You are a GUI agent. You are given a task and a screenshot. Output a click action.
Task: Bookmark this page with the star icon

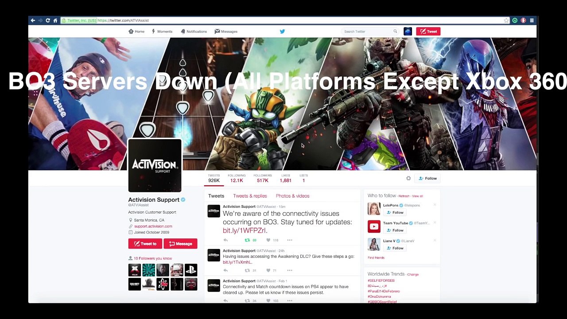point(506,20)
